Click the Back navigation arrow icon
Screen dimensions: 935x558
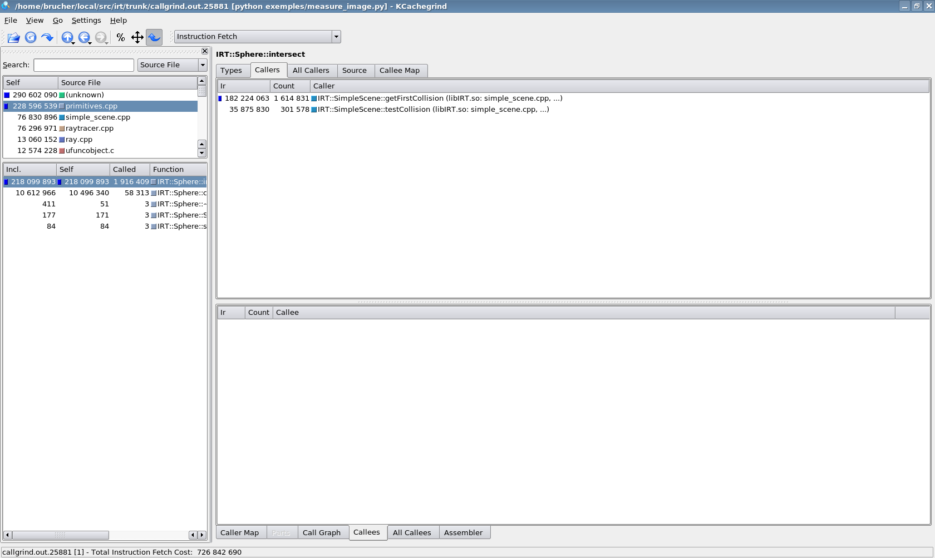[83, 37]
